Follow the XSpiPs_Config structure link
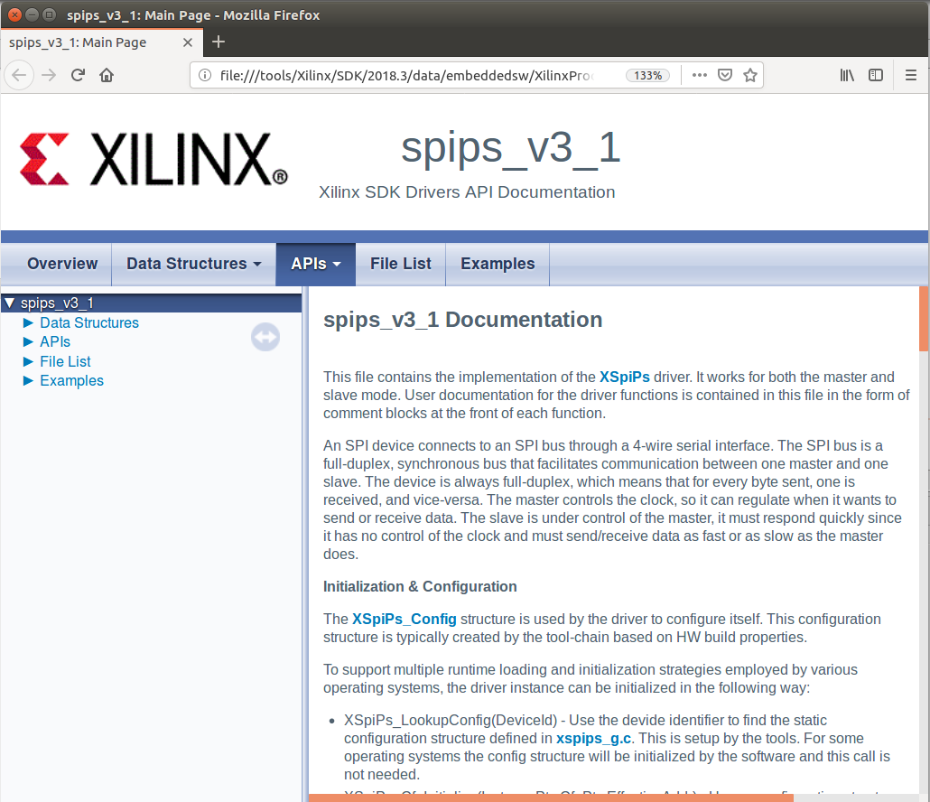 pyautogui.click(x=404, y=620)
